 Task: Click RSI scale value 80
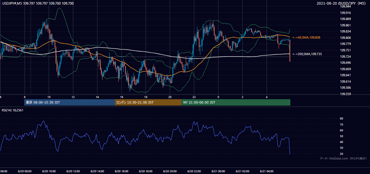[x=342, y=119]
